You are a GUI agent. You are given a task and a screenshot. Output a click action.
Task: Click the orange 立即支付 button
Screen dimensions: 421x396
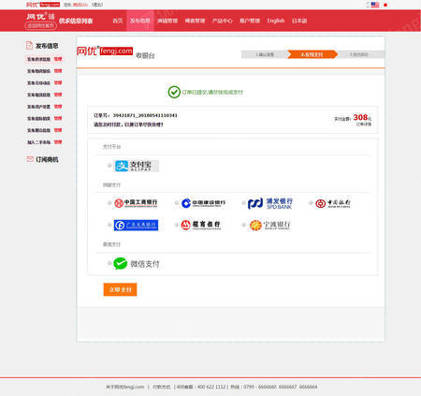[120, 289]
